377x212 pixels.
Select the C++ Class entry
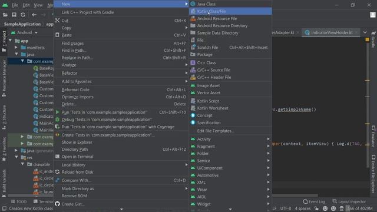tap(230, 63)
